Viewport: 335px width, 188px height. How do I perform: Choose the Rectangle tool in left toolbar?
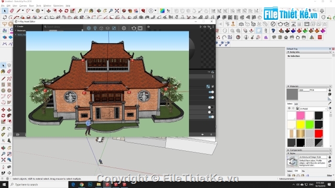pyautogui.click(x=3, y=85)
